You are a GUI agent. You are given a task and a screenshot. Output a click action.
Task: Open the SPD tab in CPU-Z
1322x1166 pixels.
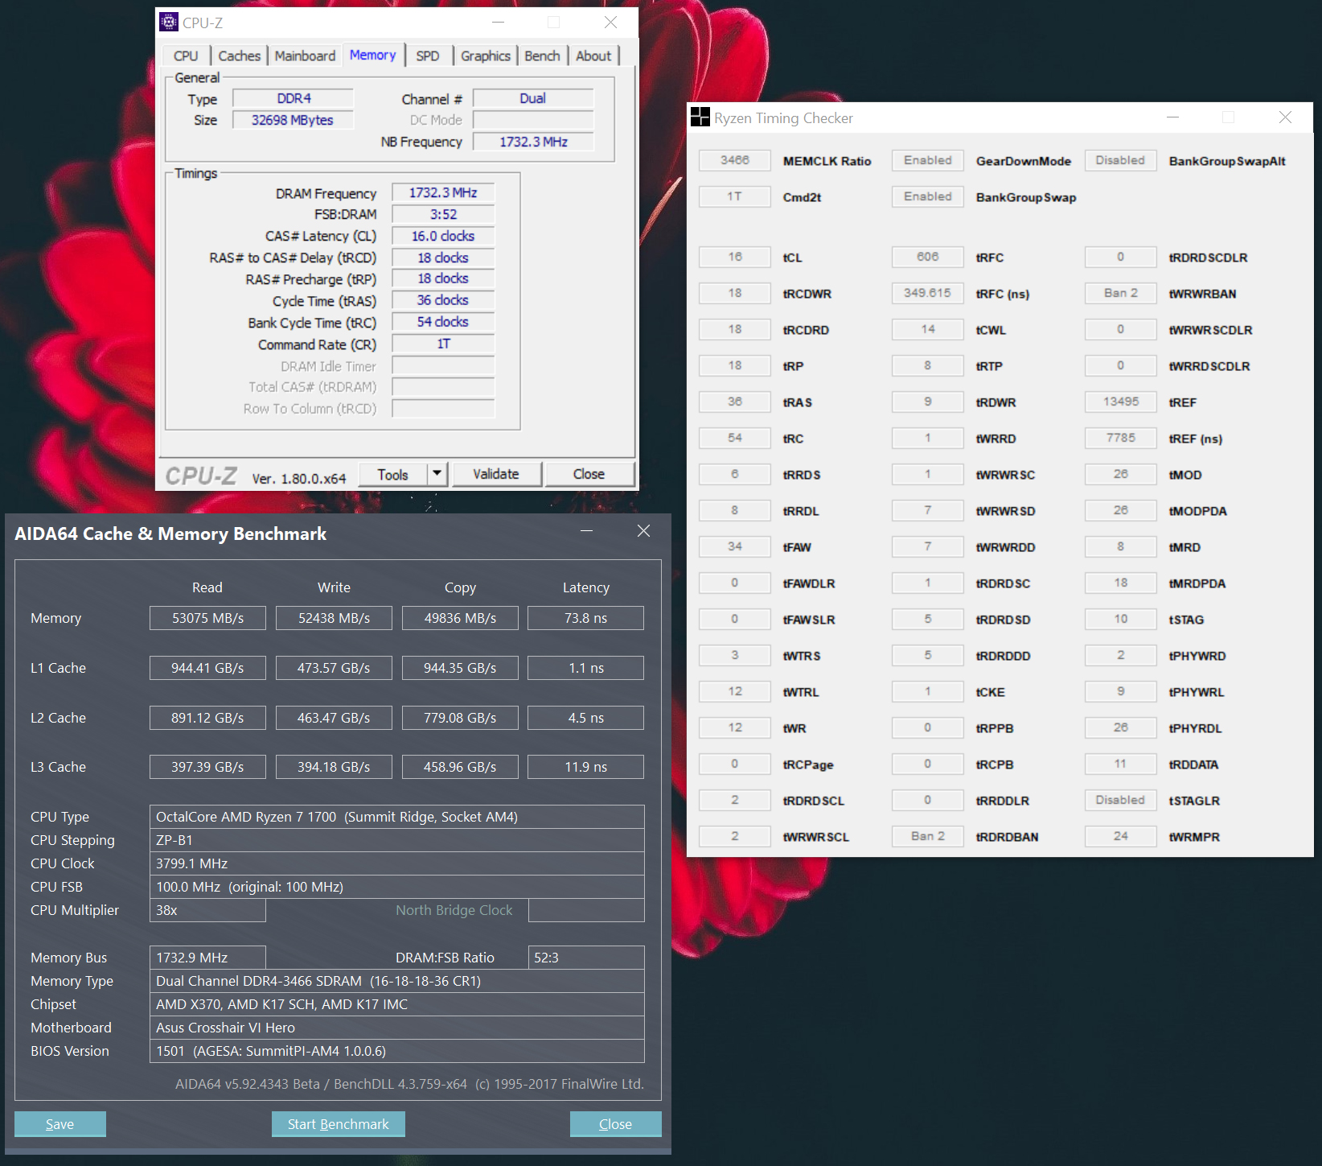coord(428,56)
